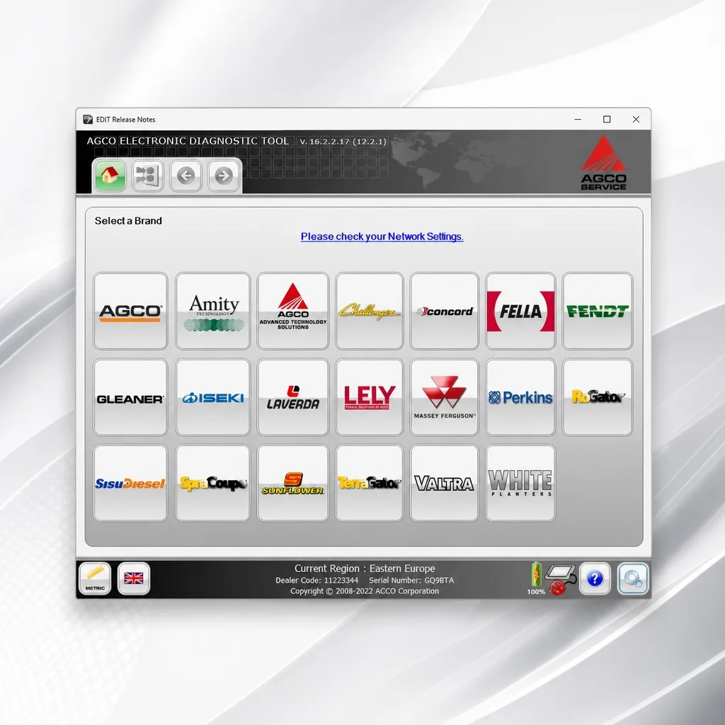
Task: Click the EDIT Release Notes window title
Action: [x=125, y=119]
